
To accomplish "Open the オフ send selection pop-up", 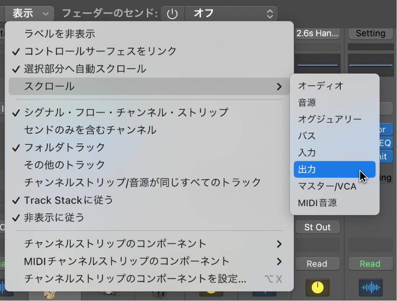I will (232, 13).
